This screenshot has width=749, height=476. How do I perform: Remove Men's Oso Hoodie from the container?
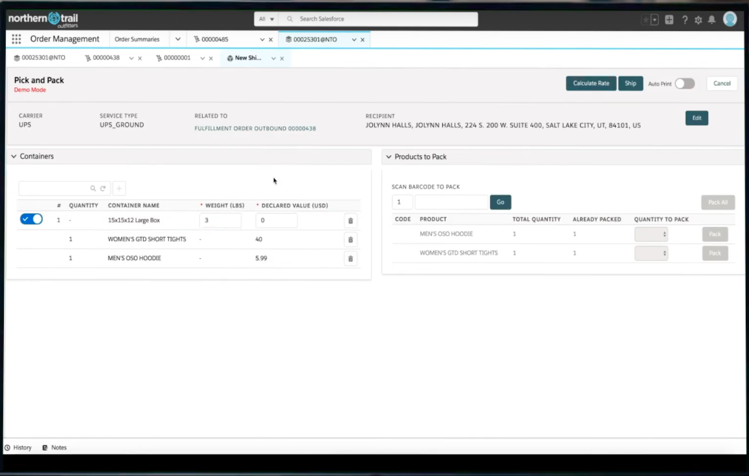351,259
